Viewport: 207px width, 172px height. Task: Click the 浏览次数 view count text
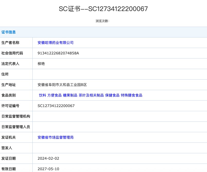point(102,21)
